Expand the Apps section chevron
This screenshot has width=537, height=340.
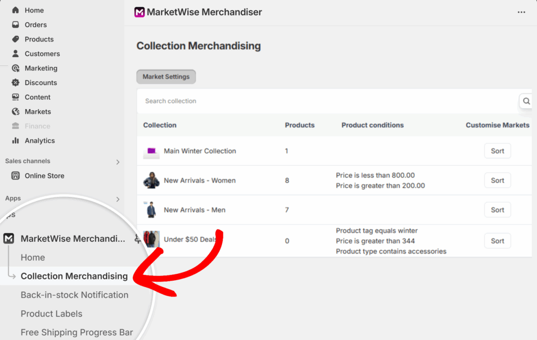pos(117,198)
